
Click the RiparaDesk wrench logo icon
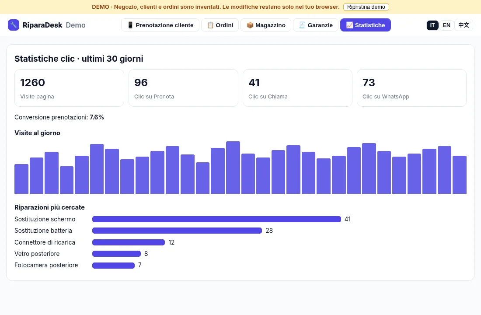click(14, 25)
